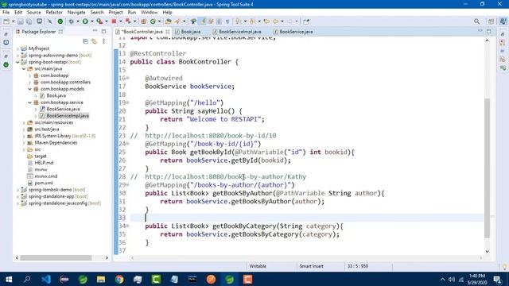Open Google Chrome from the taskbar

pos(119,279)
